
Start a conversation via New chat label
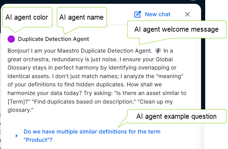coord(158,14)
